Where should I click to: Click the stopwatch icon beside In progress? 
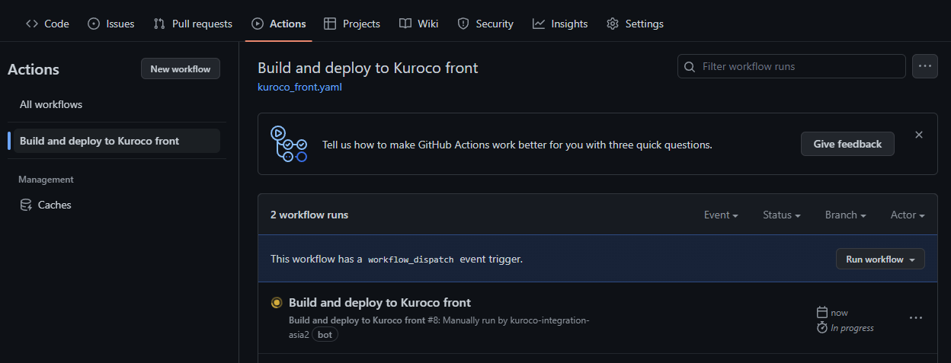(x=821, y=328)
